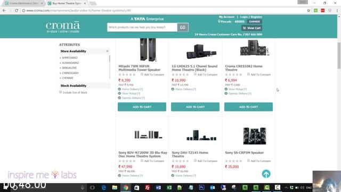Click the Task View icon in the taskbar
Screen dimensions: 341x192
click(x=92, y=187)
